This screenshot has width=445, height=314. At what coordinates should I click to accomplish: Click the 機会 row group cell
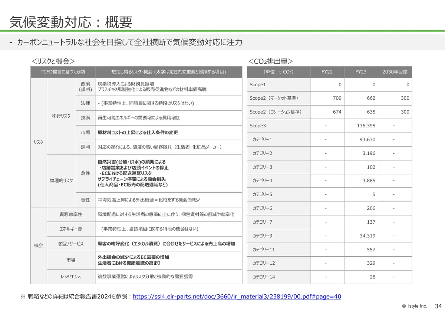point(39,245)
